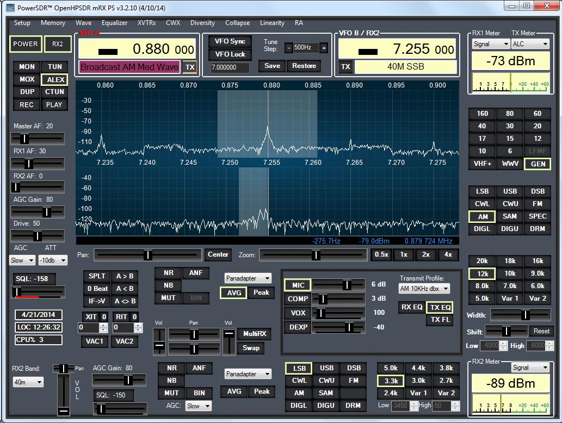
Task: Toggle VFO Sync
Action: coord(230,41)
